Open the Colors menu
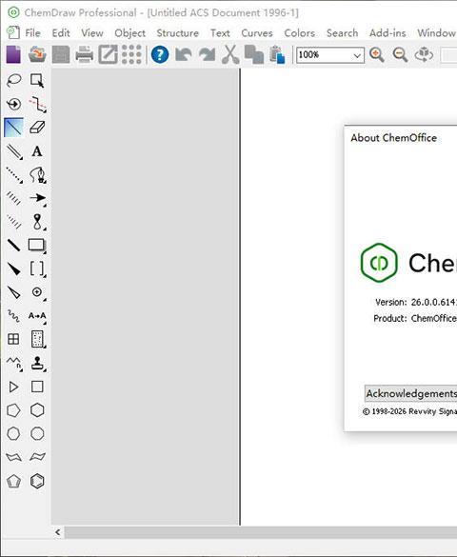This screenshot has width=457, height=557. click(299, 33)
